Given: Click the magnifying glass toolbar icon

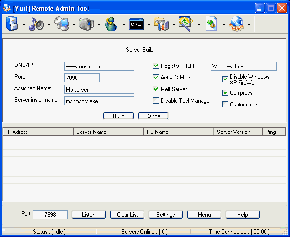Looking at the screenshot, I should (x=187, y=24).
